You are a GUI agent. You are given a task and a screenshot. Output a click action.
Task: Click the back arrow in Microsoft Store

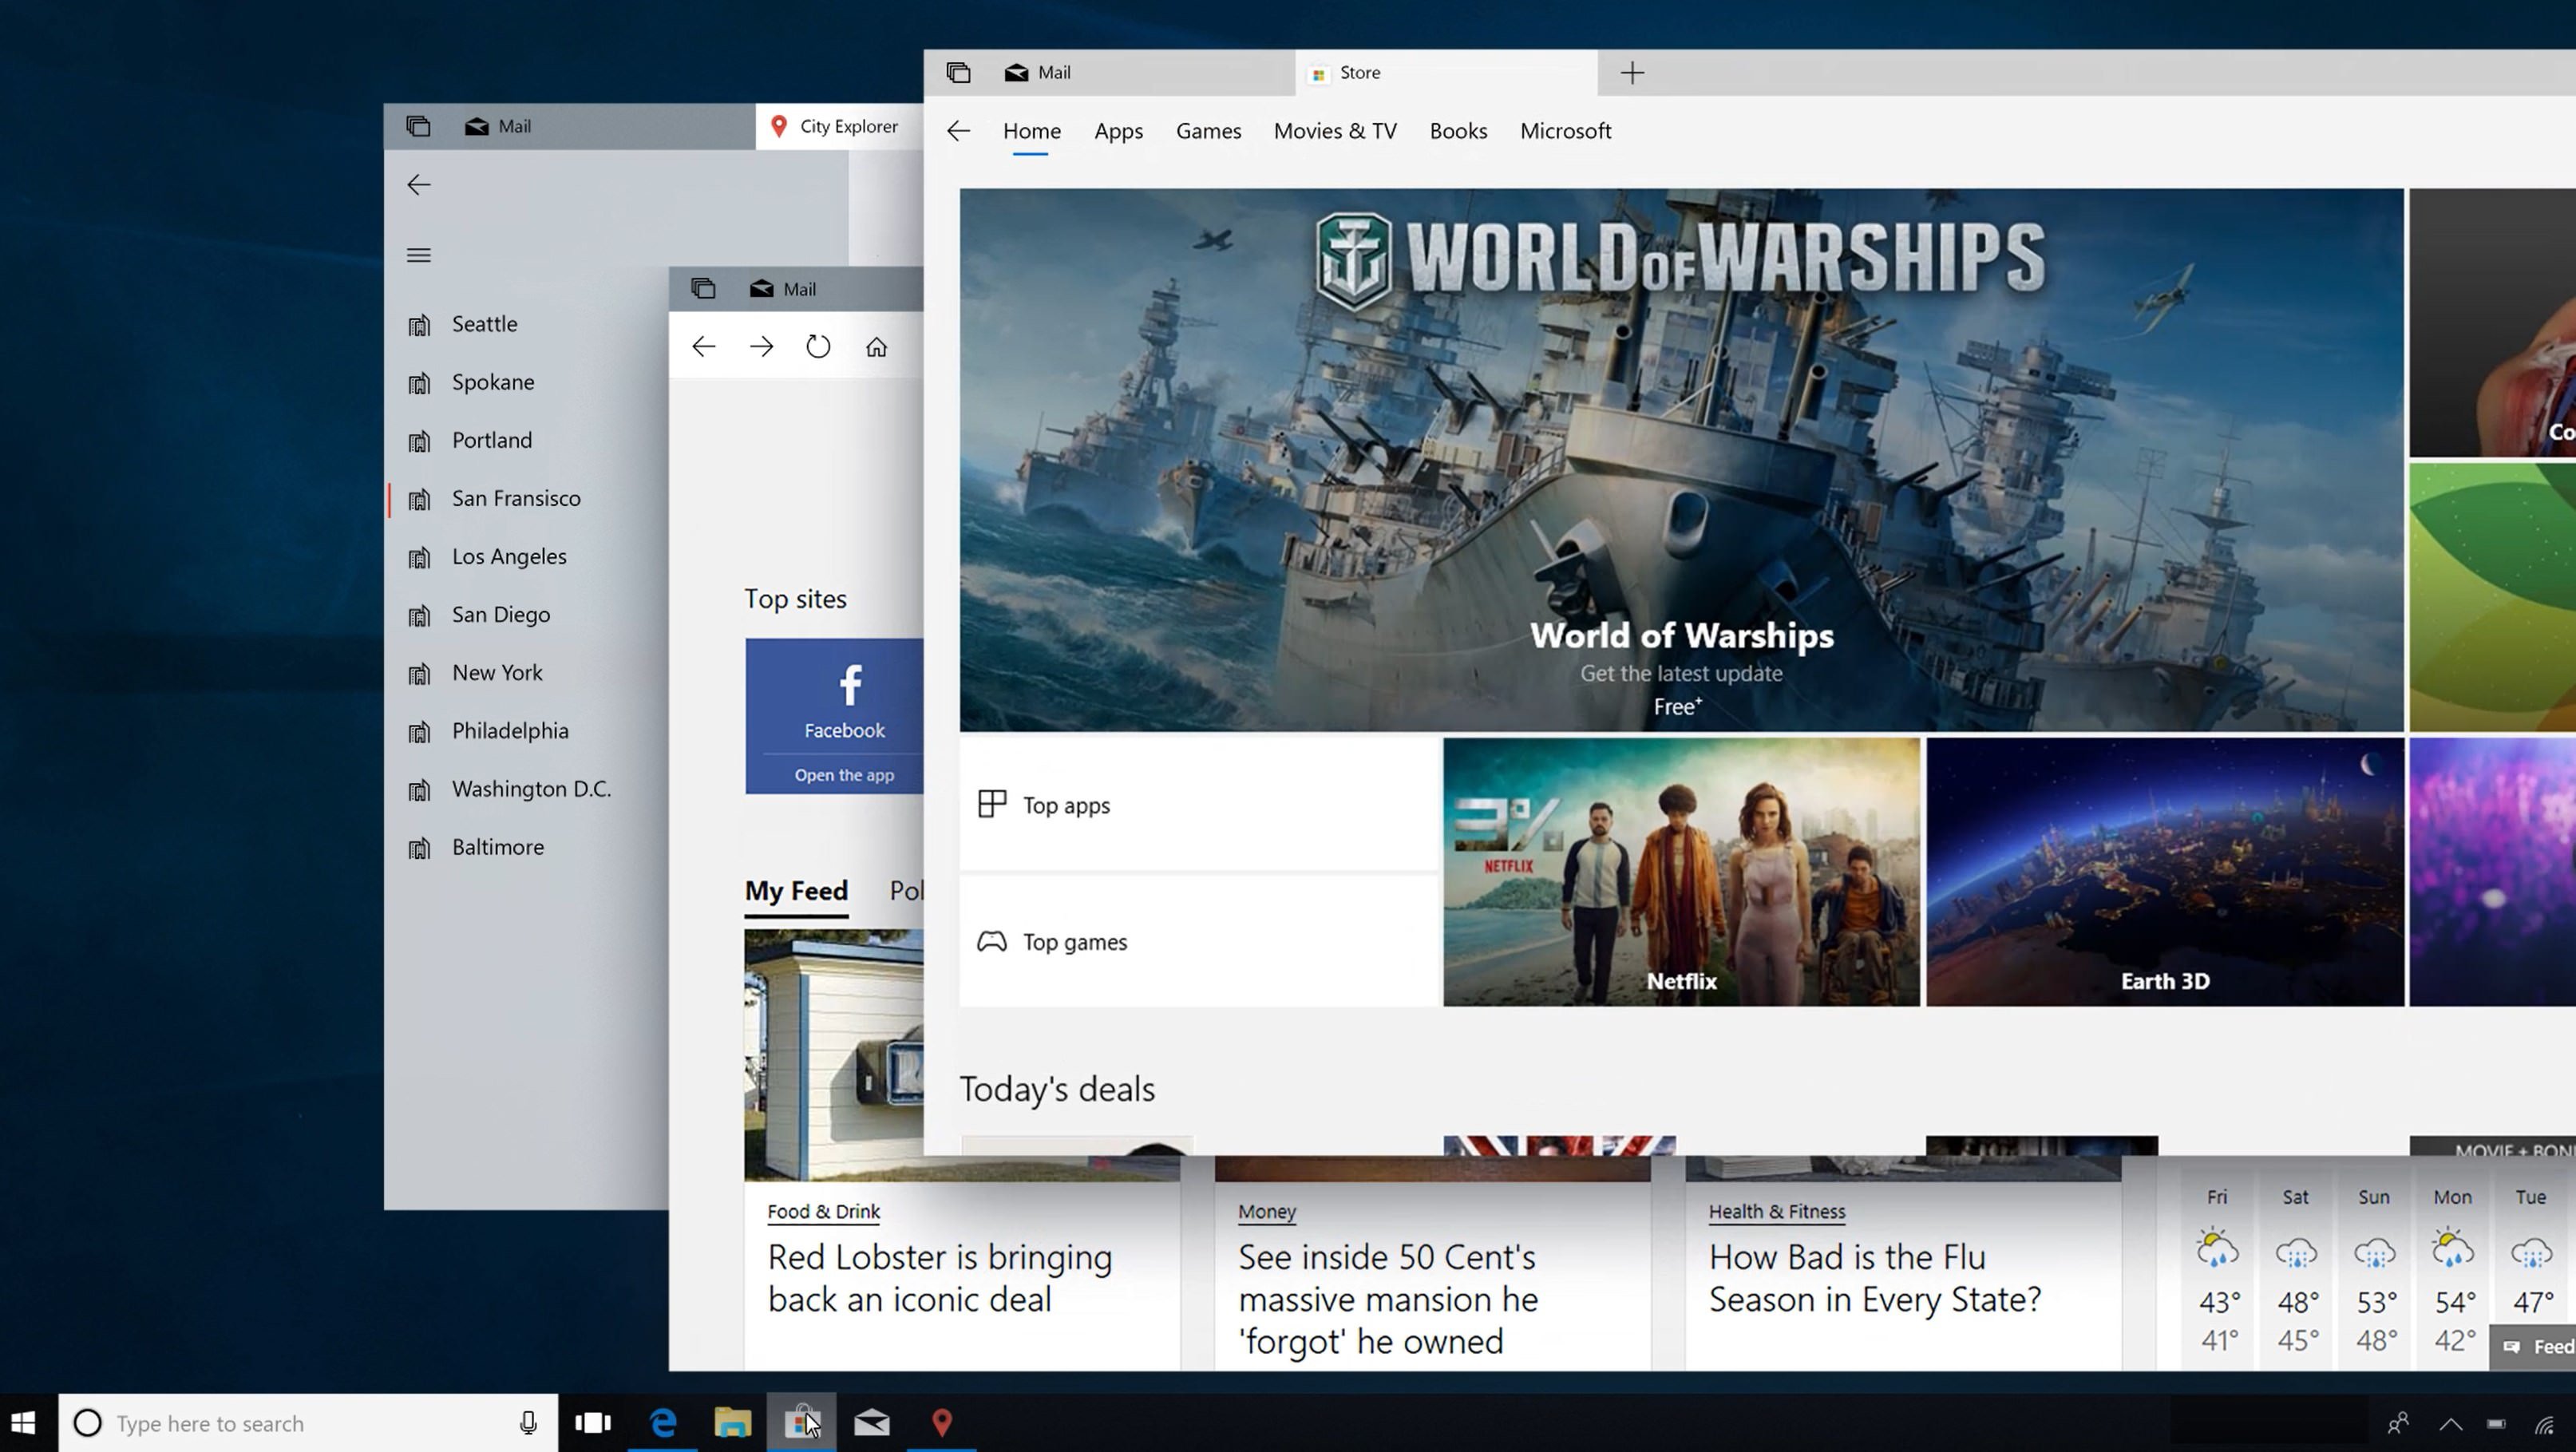tap(959, 131)
